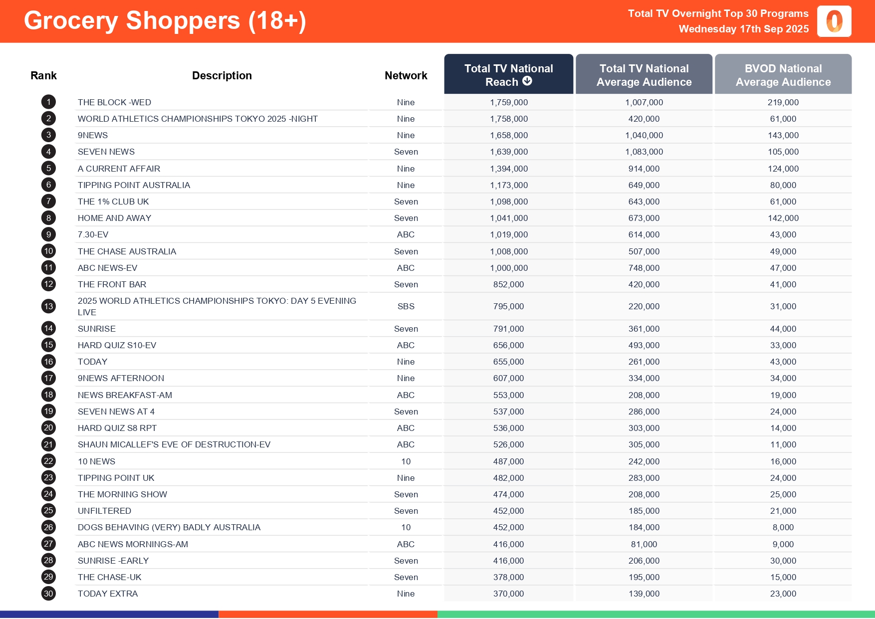This screenshot has height=619, width=875.
Task: Select the HOME AND AWAY program title
Action: coord(114,218)
